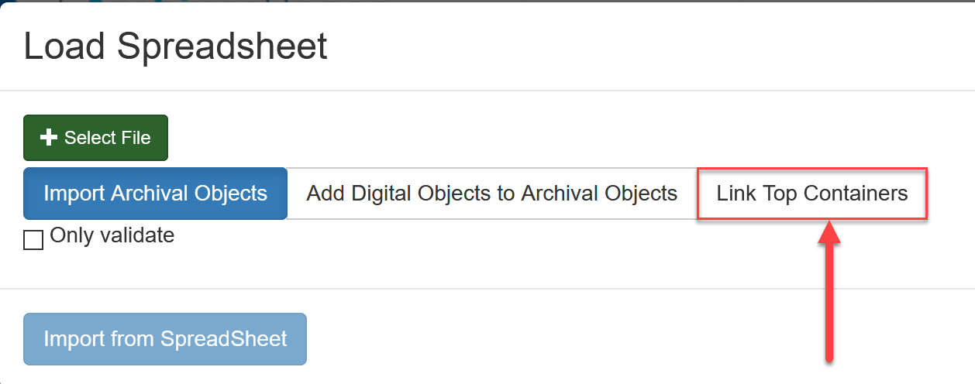The width and height of the screenshot is (975, 384).
Task: Click the red-outlined Link Top Containers button
Action: pos(811,194)
